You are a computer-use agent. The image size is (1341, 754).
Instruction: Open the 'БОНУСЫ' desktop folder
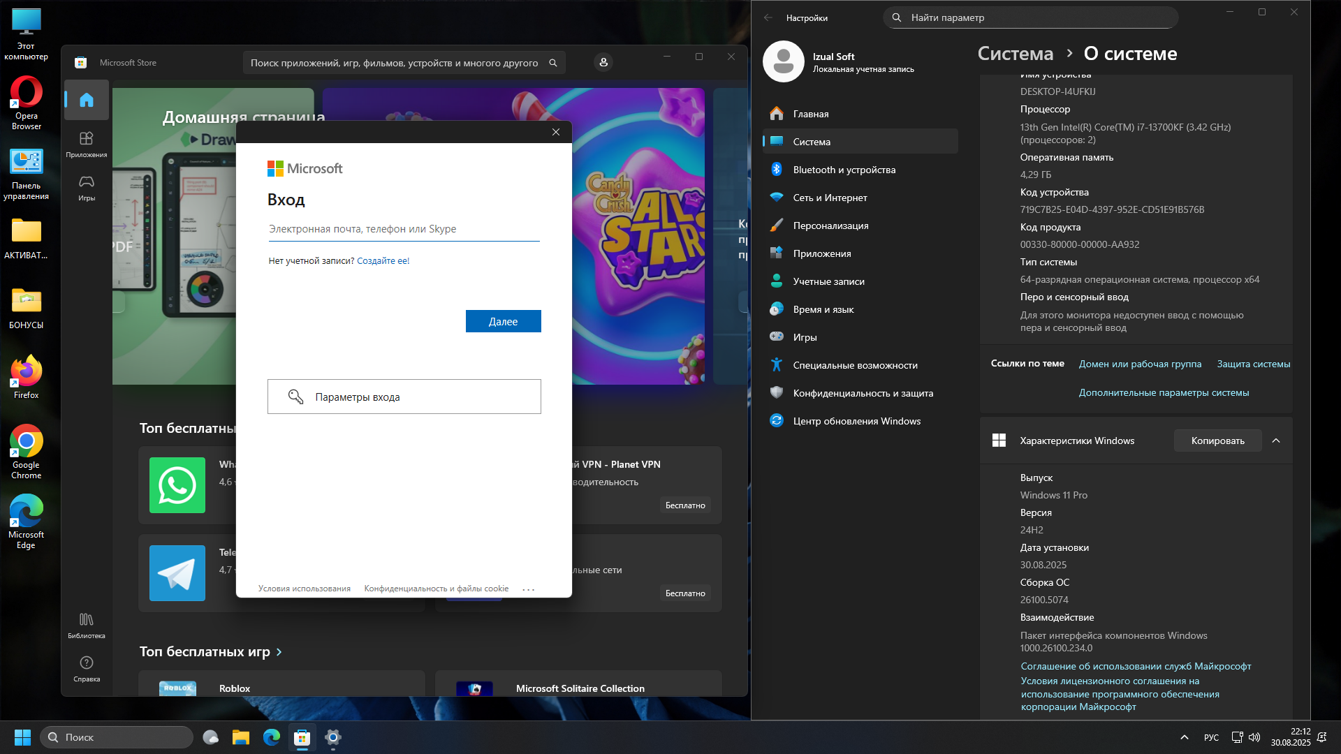click(27, 308)
